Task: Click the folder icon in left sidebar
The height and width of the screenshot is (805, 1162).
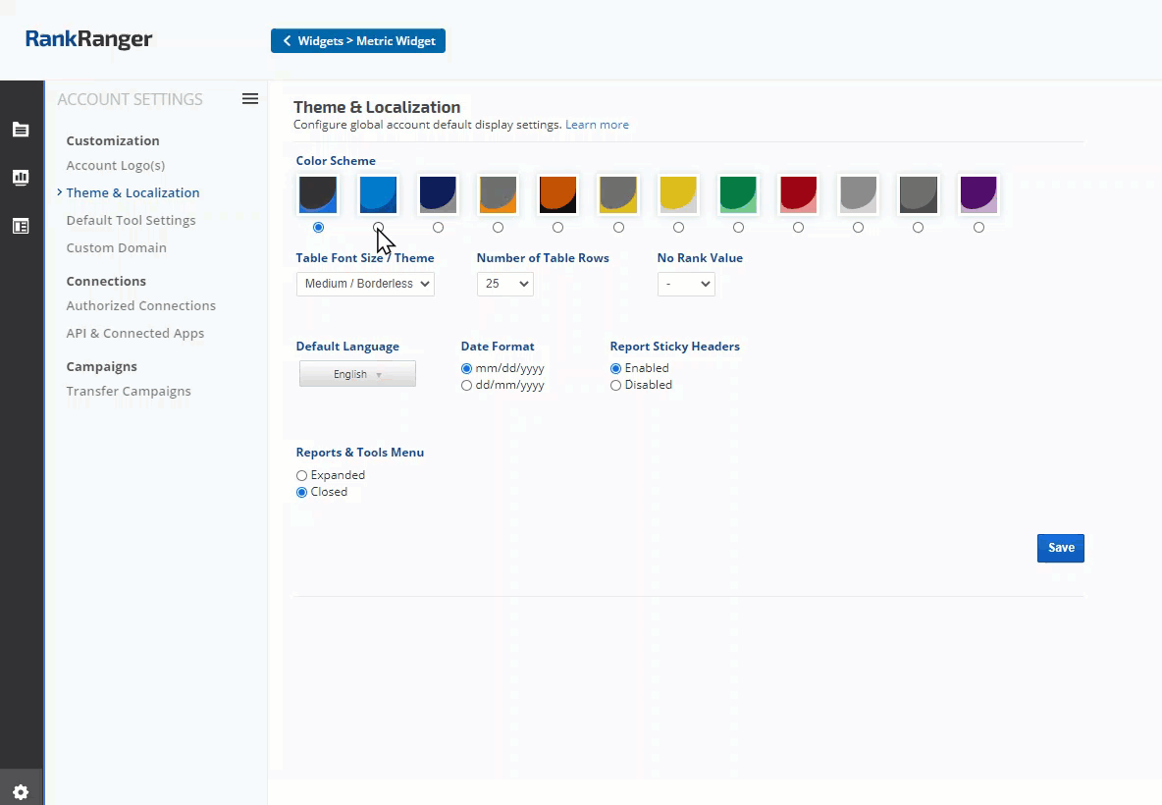Action: click(x=21, y=130)
